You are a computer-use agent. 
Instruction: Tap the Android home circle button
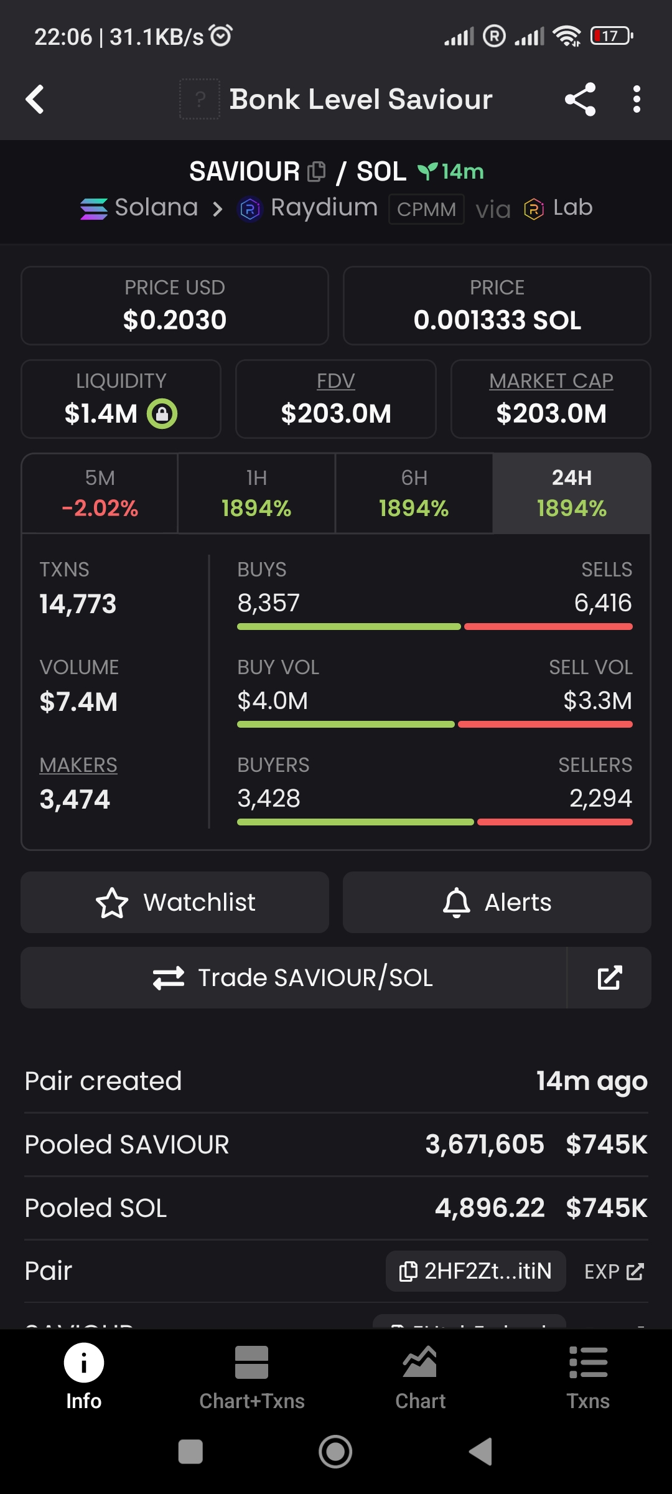(335, 1452)
